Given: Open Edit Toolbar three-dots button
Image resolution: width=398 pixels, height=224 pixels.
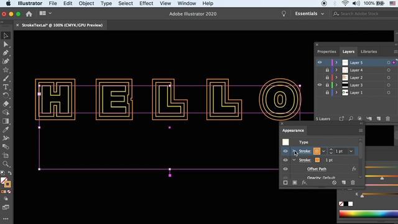Looking at the screenshot, I should pyautogui.click(x=6, y=218).
